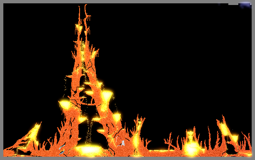The image size is (255, 160).
Task: Click the dotted spark trail left of the tower
Action: tap(65, 86)
